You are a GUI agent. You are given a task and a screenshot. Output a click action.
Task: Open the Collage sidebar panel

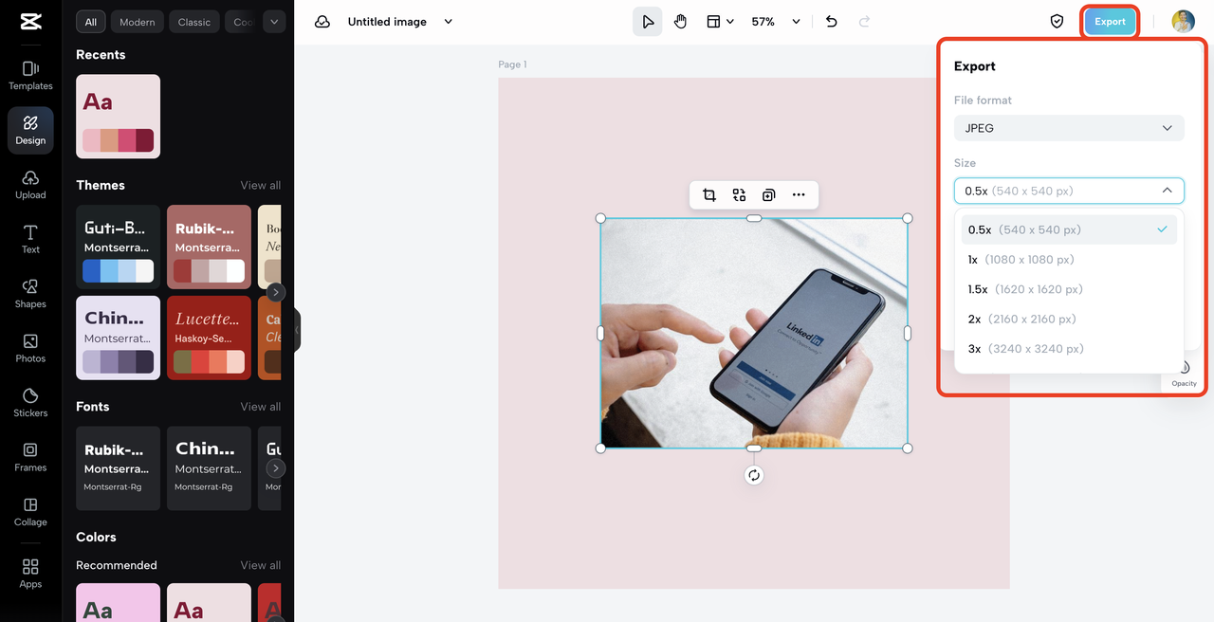30,512
